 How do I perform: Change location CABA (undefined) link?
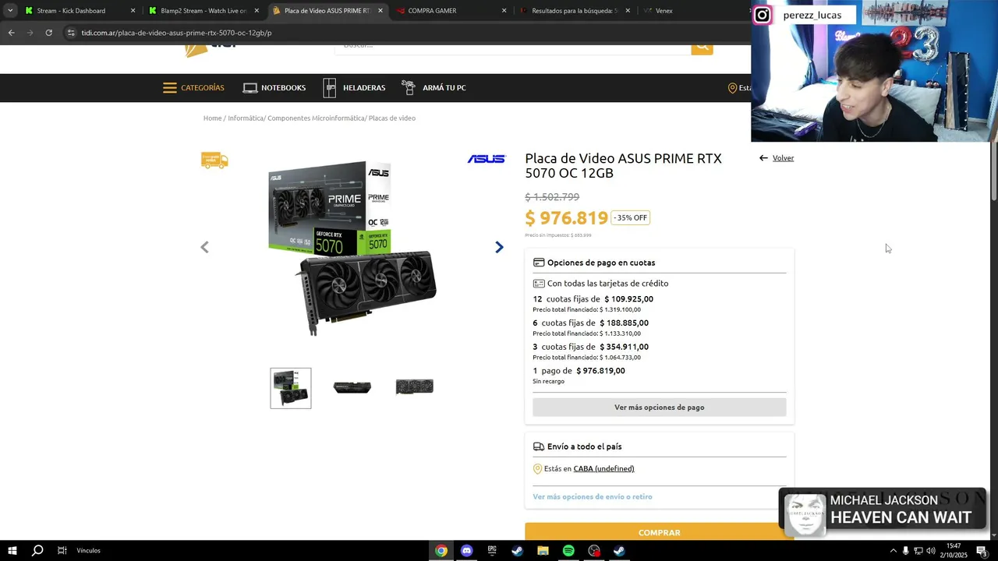[603, 469]
